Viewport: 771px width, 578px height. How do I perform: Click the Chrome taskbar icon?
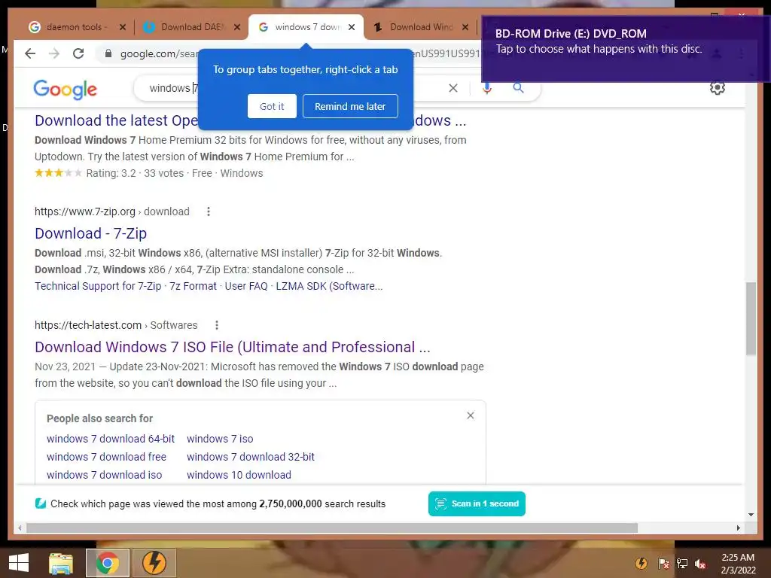click(x=108, y=563)
